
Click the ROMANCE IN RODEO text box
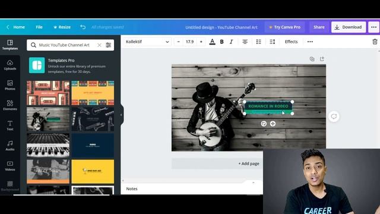tap(268, 106)
